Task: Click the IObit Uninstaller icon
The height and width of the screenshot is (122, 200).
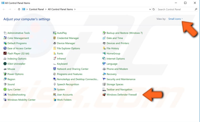Action: (x=5, y=64)
